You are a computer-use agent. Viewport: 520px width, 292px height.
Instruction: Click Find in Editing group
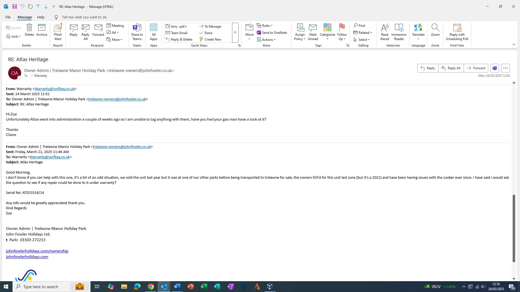(x=359, y=25)
